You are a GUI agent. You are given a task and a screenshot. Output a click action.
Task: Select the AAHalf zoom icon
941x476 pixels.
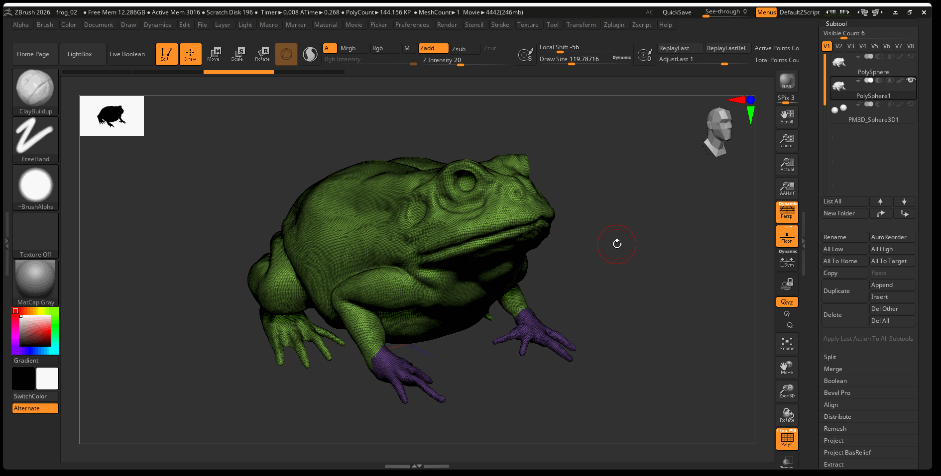pos(787,188)
